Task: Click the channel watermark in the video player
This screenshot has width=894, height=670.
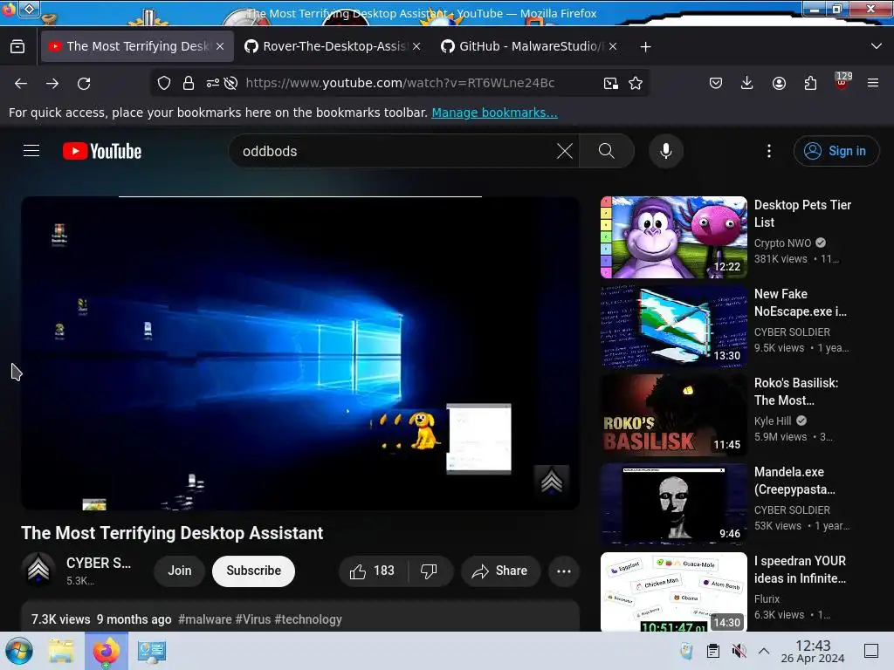Action: click(x=552, y=482)
